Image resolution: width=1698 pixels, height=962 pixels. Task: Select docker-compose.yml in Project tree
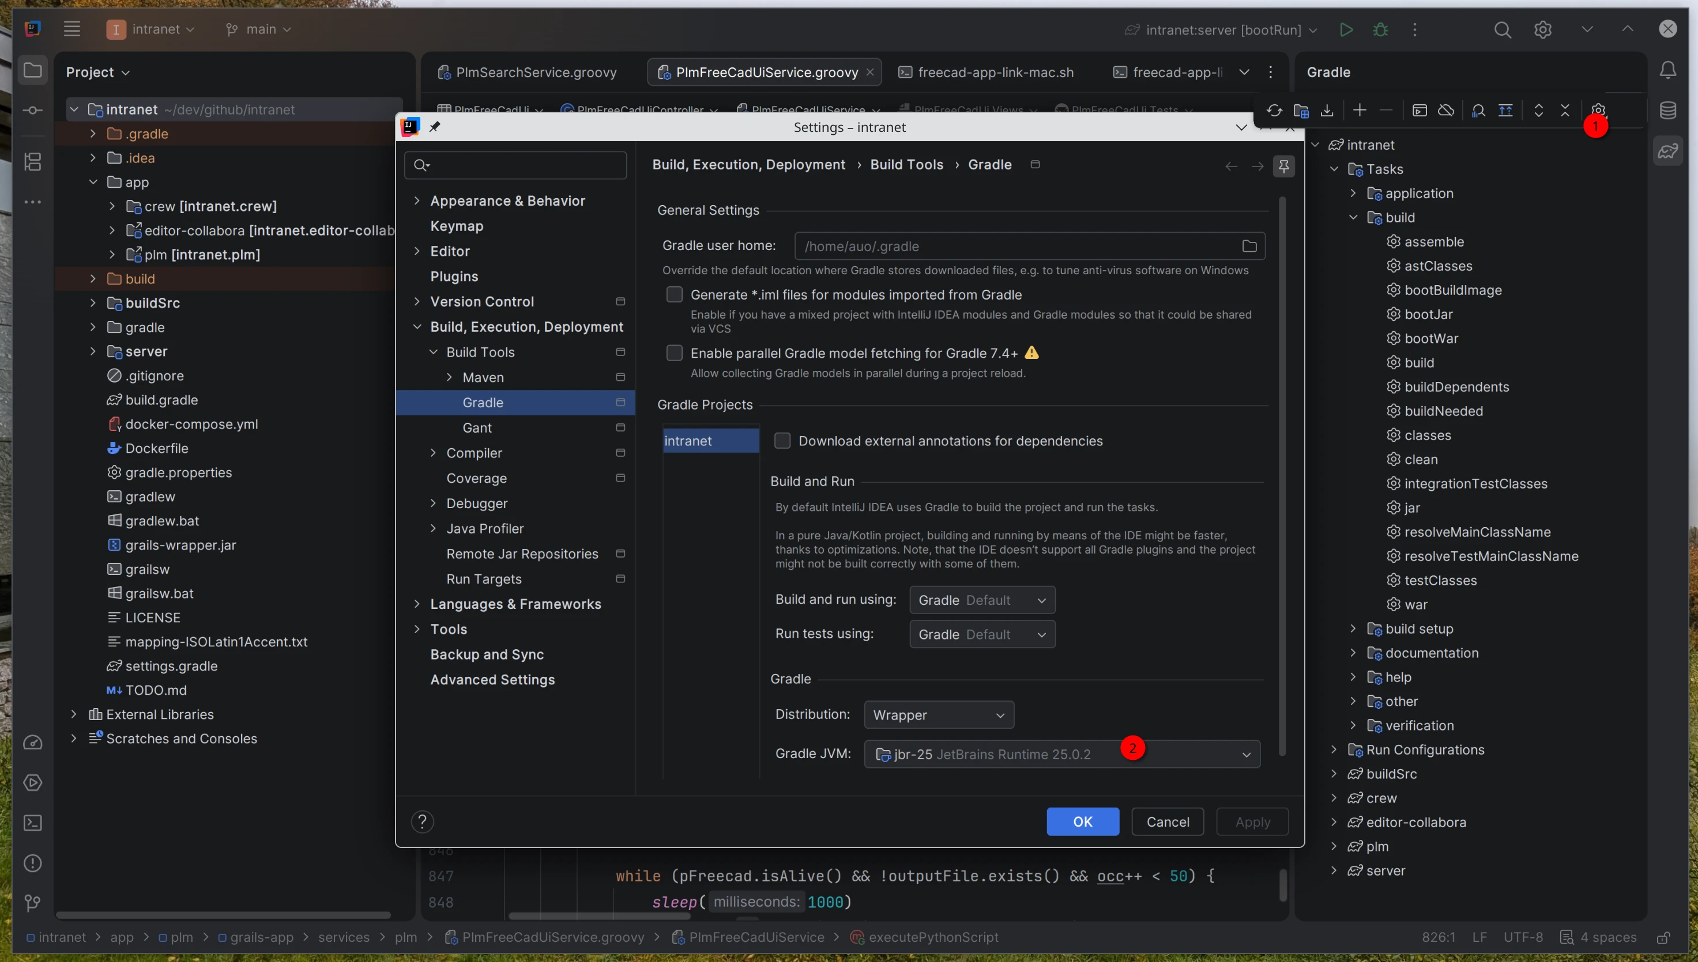[191, 423]
